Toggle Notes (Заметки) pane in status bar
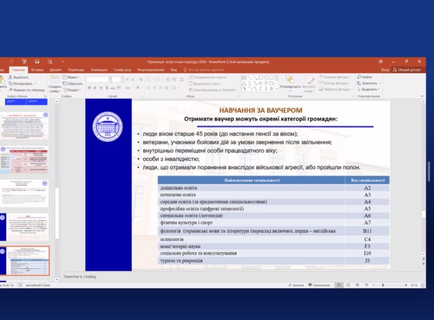Screen dimensions: 434x320 click(297, 284)
